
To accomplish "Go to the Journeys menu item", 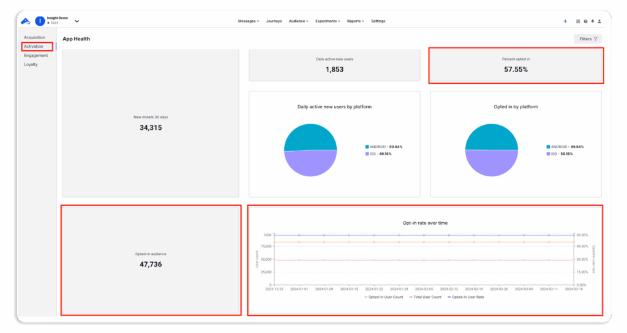I will tap(274, 21).
